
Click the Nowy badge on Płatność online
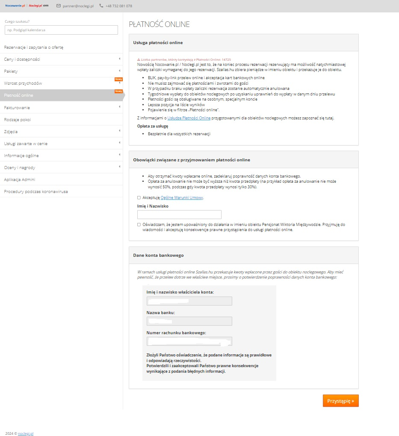pos(118,91)
